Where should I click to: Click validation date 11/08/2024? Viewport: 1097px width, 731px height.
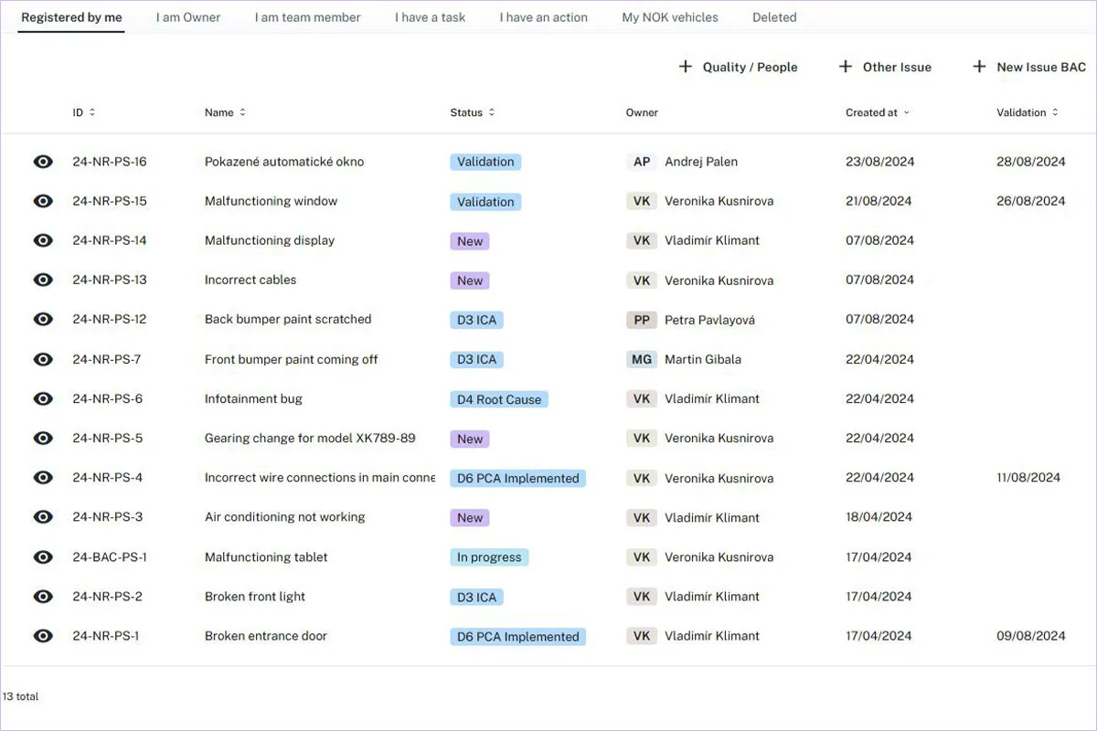1028,477
